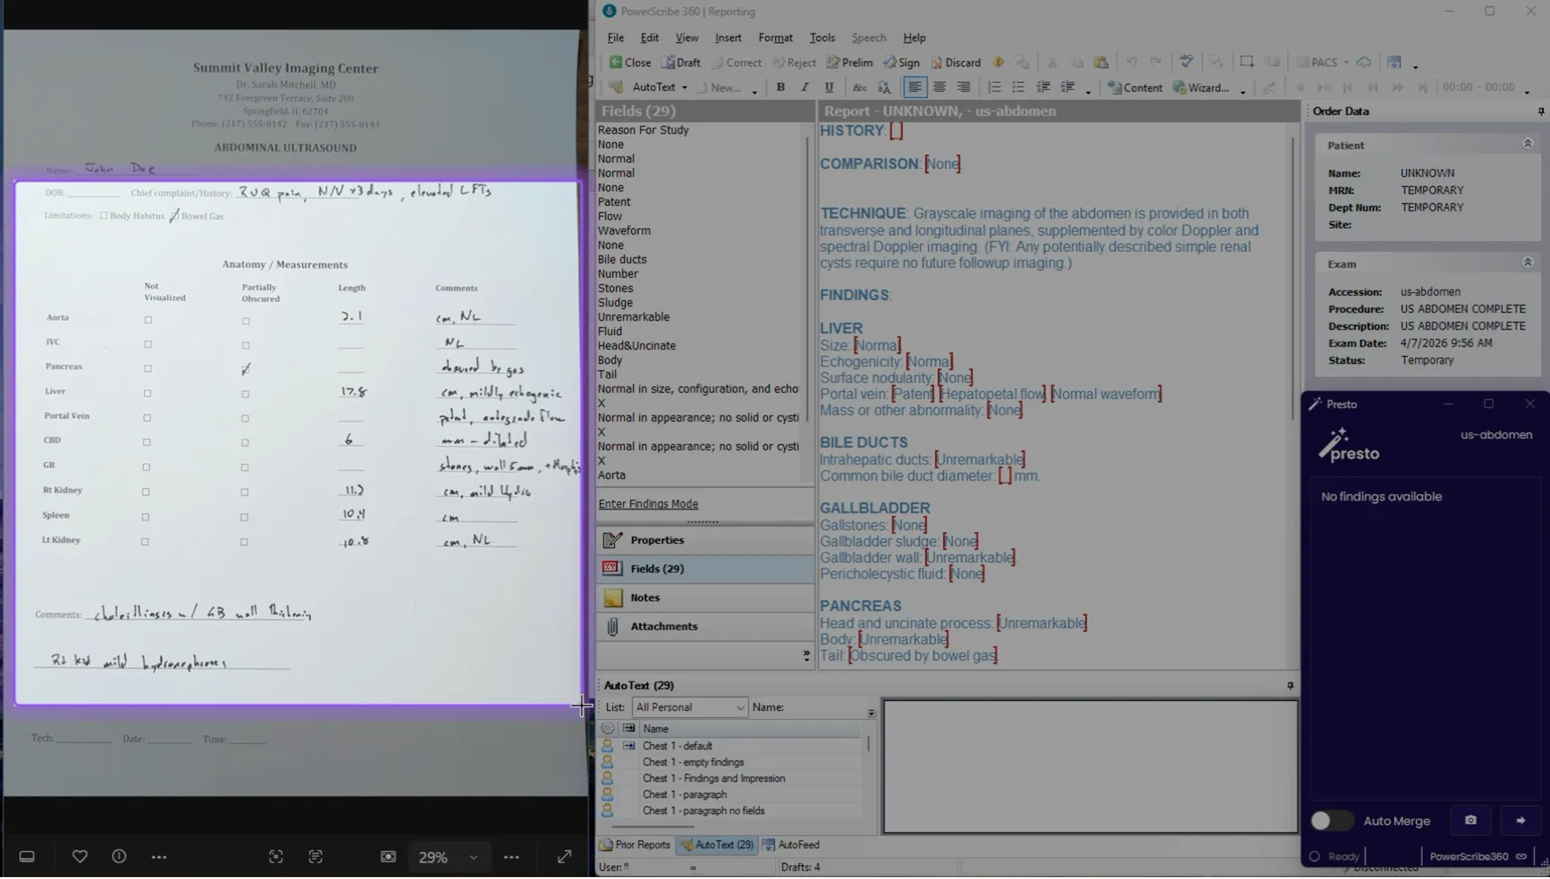Viewport: 1550px width, 879px height.
Task: Toggle bold text formatting
Action: [780, 87]
